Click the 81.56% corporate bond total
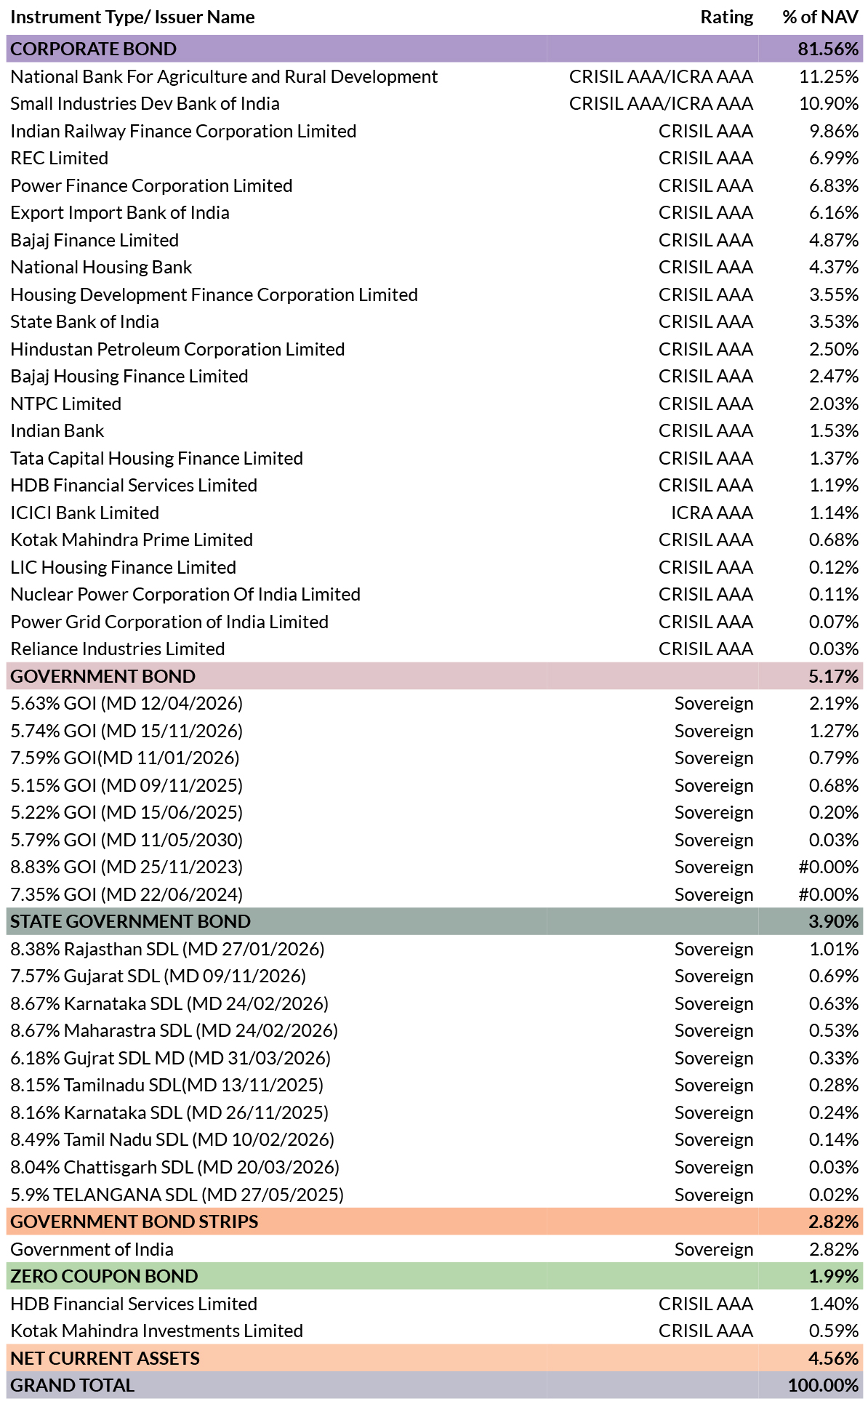The height and width of the screenshot is (1404, 868). (x=828, y=49)
